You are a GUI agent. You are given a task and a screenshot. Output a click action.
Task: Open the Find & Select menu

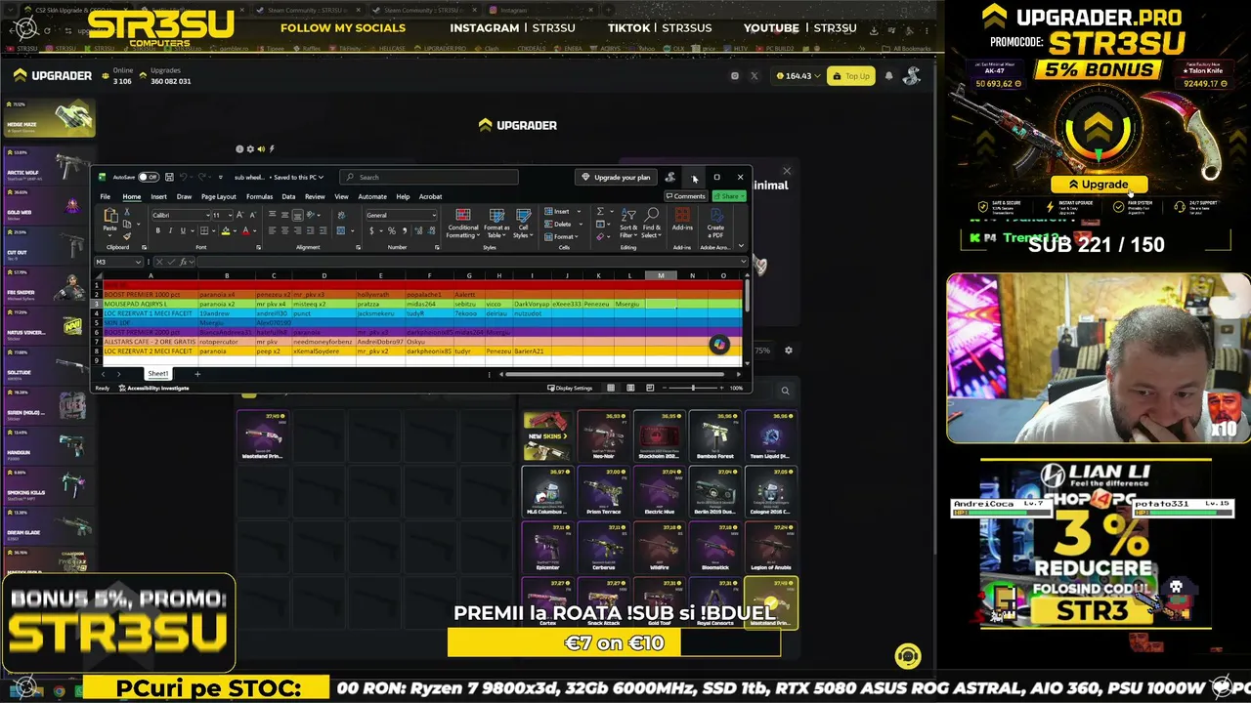(652, 224)
